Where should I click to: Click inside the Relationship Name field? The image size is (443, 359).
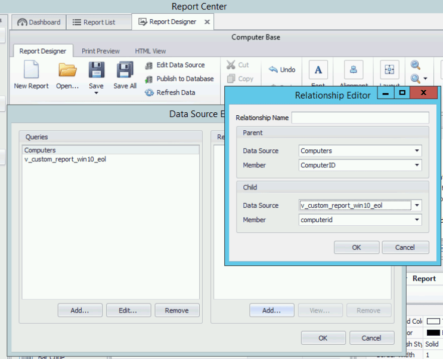(x=360, y=118)
